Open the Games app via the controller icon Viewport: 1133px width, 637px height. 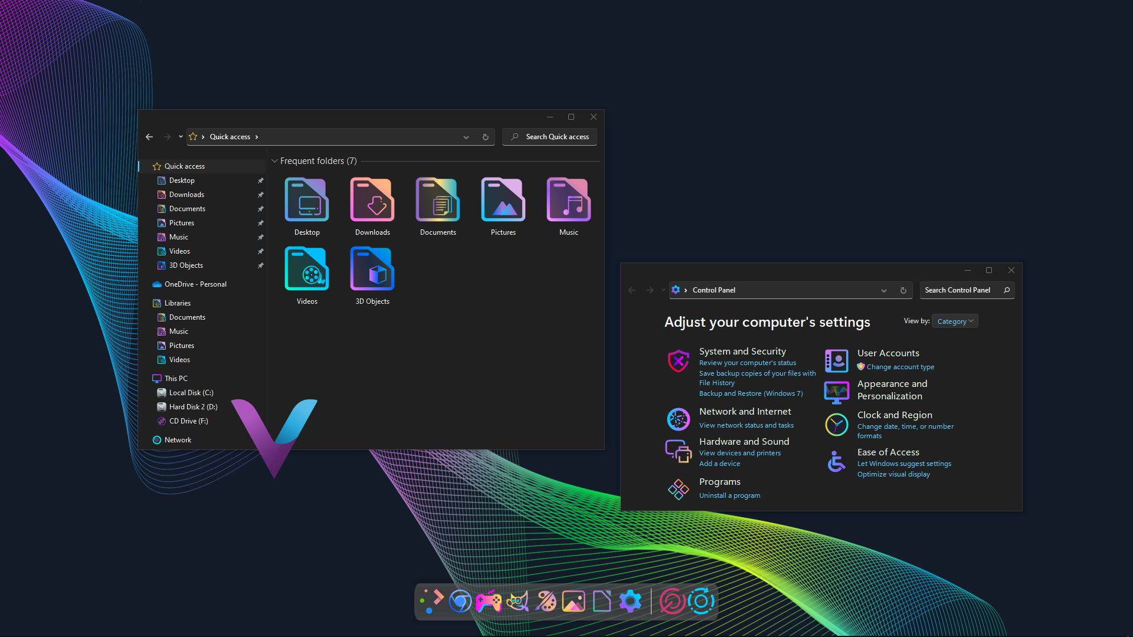(489, 601)
